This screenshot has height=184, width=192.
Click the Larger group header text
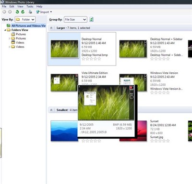tap(73, 28)
